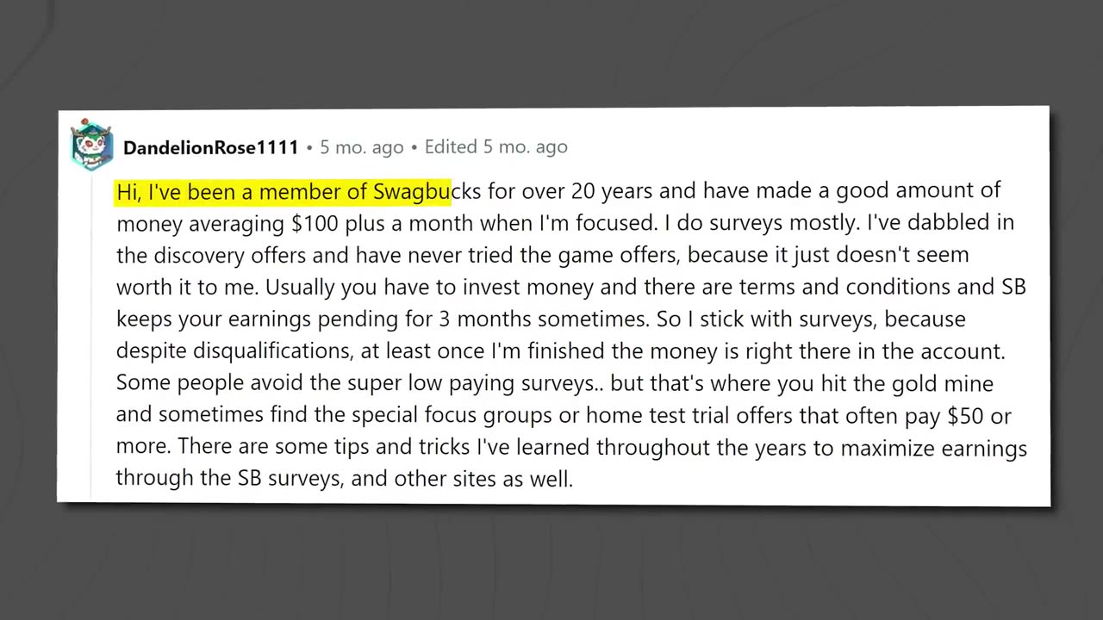Click the words "SB surveys" in the last line
Screen dimensions: 1103x620
click(x=289, y=479)
